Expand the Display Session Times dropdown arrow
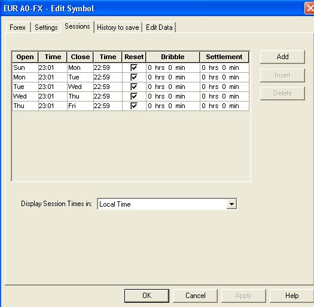Image resolution: width=314 pixels, height=307 pixels. (x=231, y=204)
